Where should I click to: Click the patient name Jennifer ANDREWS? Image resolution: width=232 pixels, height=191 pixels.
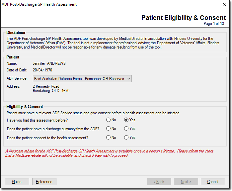[x=49, y=63]
